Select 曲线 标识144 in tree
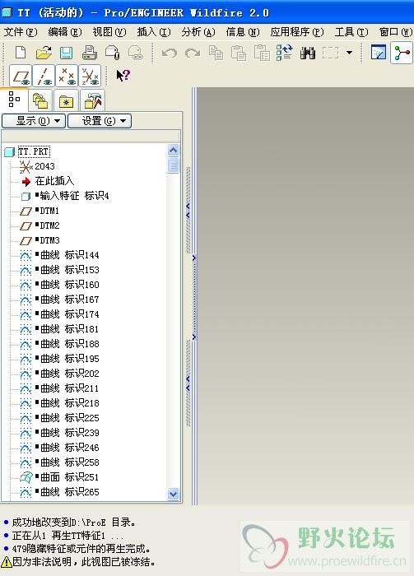Viewport: 414px width, 576px height. pyautogui.click(x=69, y=254)
